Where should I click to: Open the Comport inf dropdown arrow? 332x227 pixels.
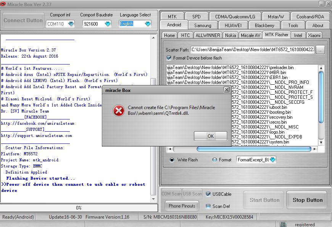pyautogui.click(x=71, y=24)
